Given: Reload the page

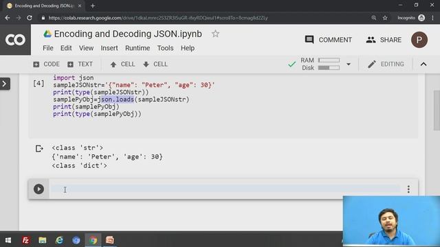Looking at the screenshot, I should 30,18.
